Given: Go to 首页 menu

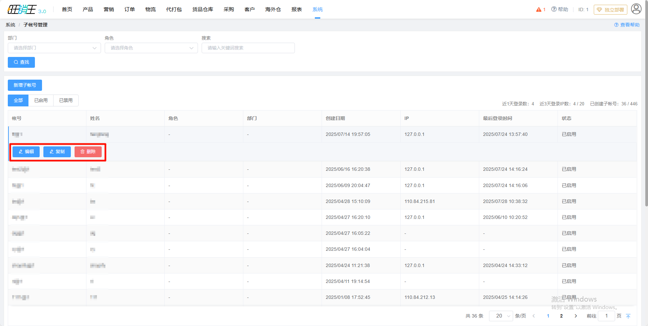Looking at the screenshot, I should tap(67, 9).
